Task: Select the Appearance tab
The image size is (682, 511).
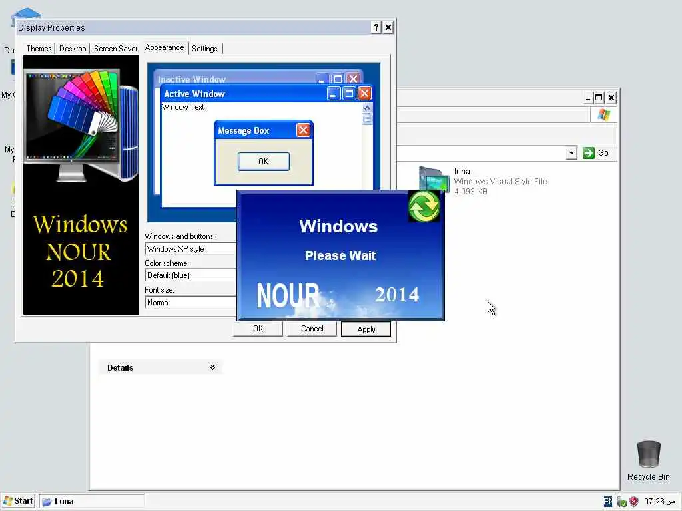Action: click(165, 47)
